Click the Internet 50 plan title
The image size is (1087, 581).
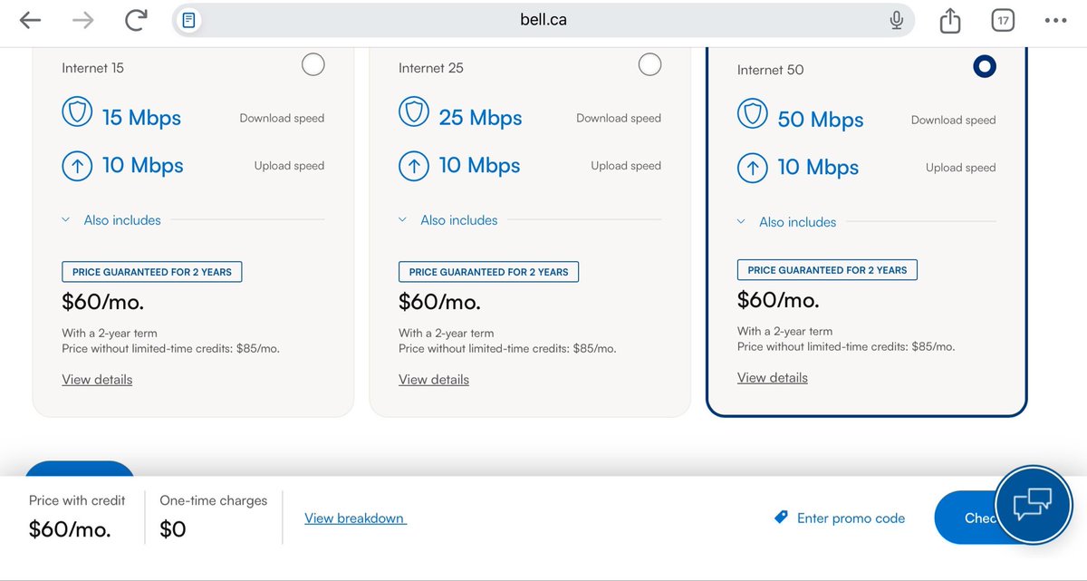[x=770, y=70]
